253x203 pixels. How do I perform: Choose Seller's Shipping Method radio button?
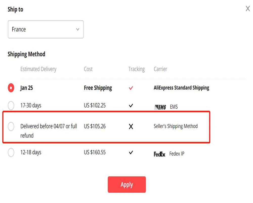pos(11,126)
